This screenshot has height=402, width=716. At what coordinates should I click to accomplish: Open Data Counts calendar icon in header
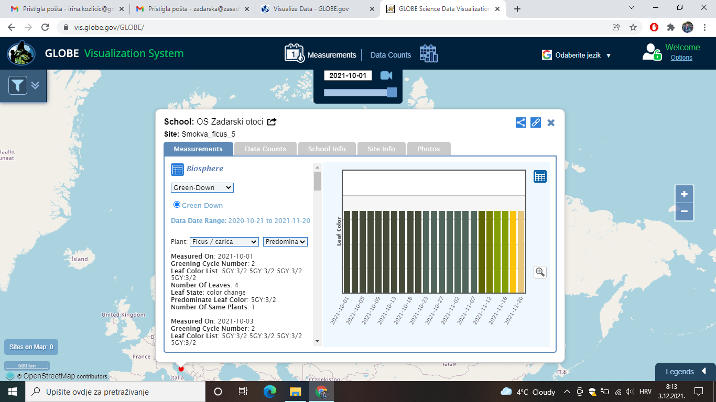(428, 54)
